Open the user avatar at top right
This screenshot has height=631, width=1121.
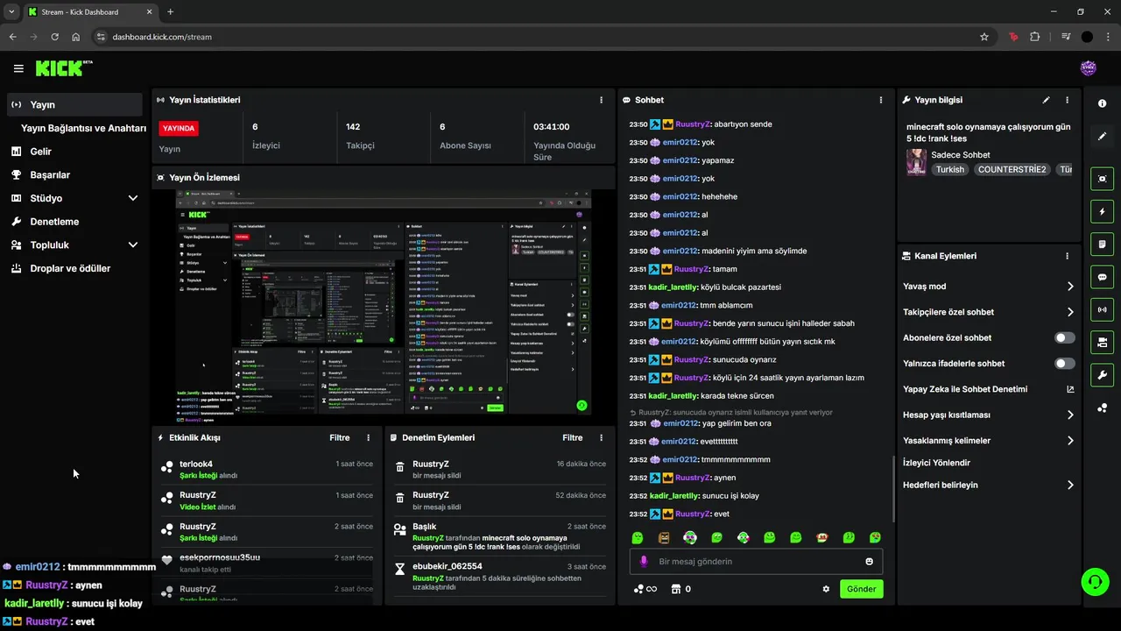tap(1089, 68)
